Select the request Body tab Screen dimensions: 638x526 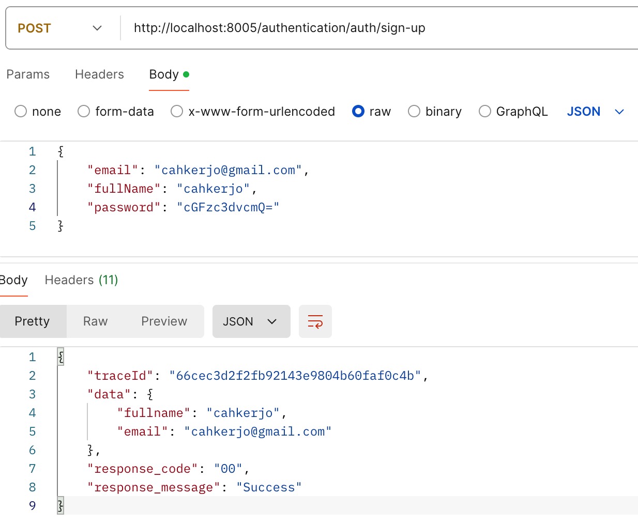click(169, 74)
